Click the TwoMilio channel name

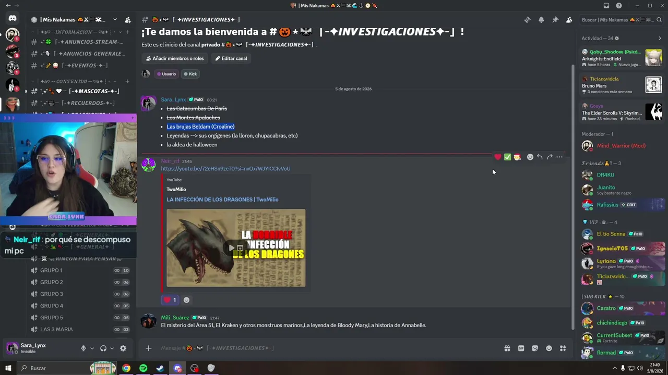(x=176, y=189)
